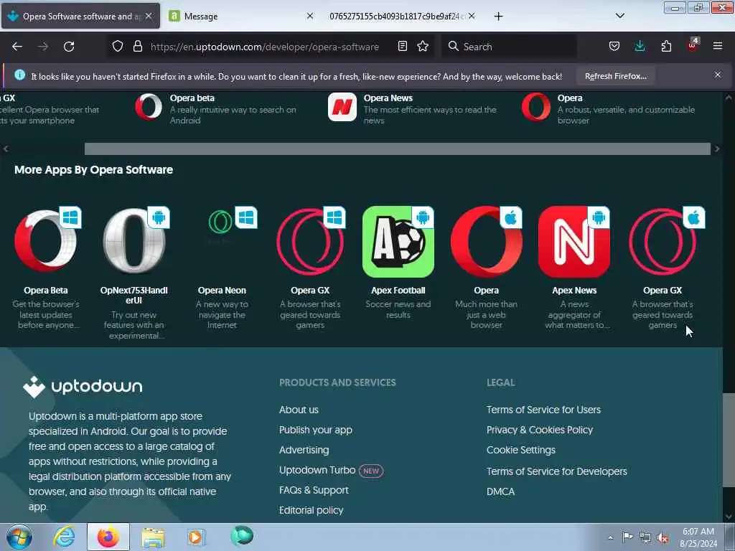Open the About us link
Image resolution: width=735 pixels, height=551 pixels.
click(x=299, y=410)
